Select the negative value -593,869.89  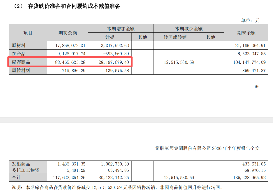116,54
